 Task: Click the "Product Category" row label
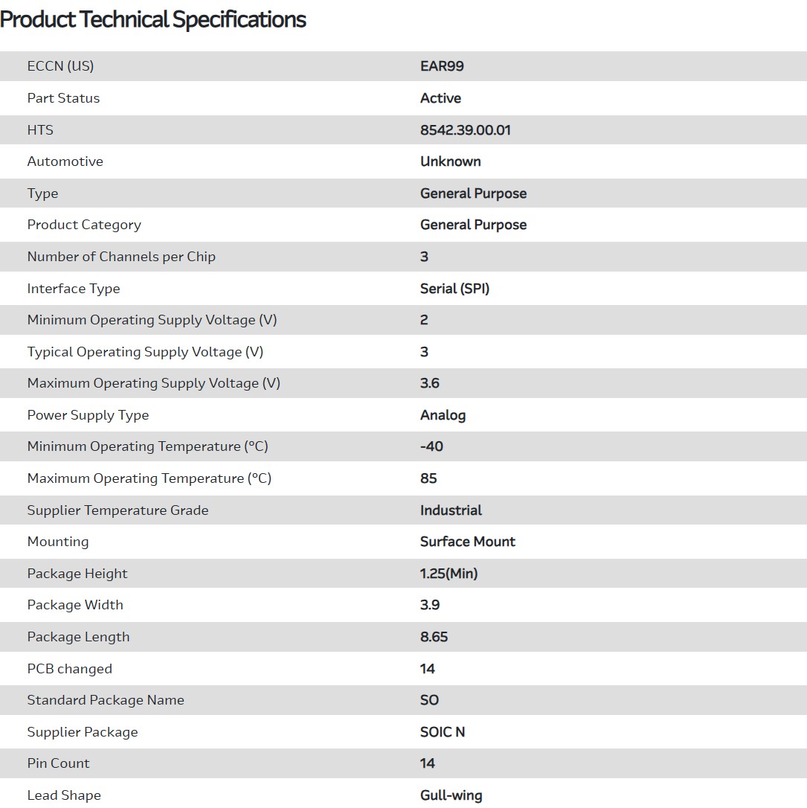[x=84, y=225]
